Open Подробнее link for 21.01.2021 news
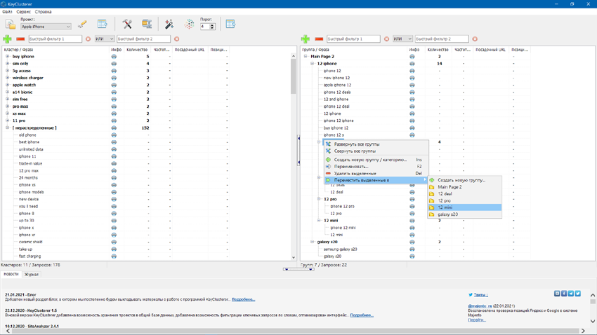 tap(243, 300)
